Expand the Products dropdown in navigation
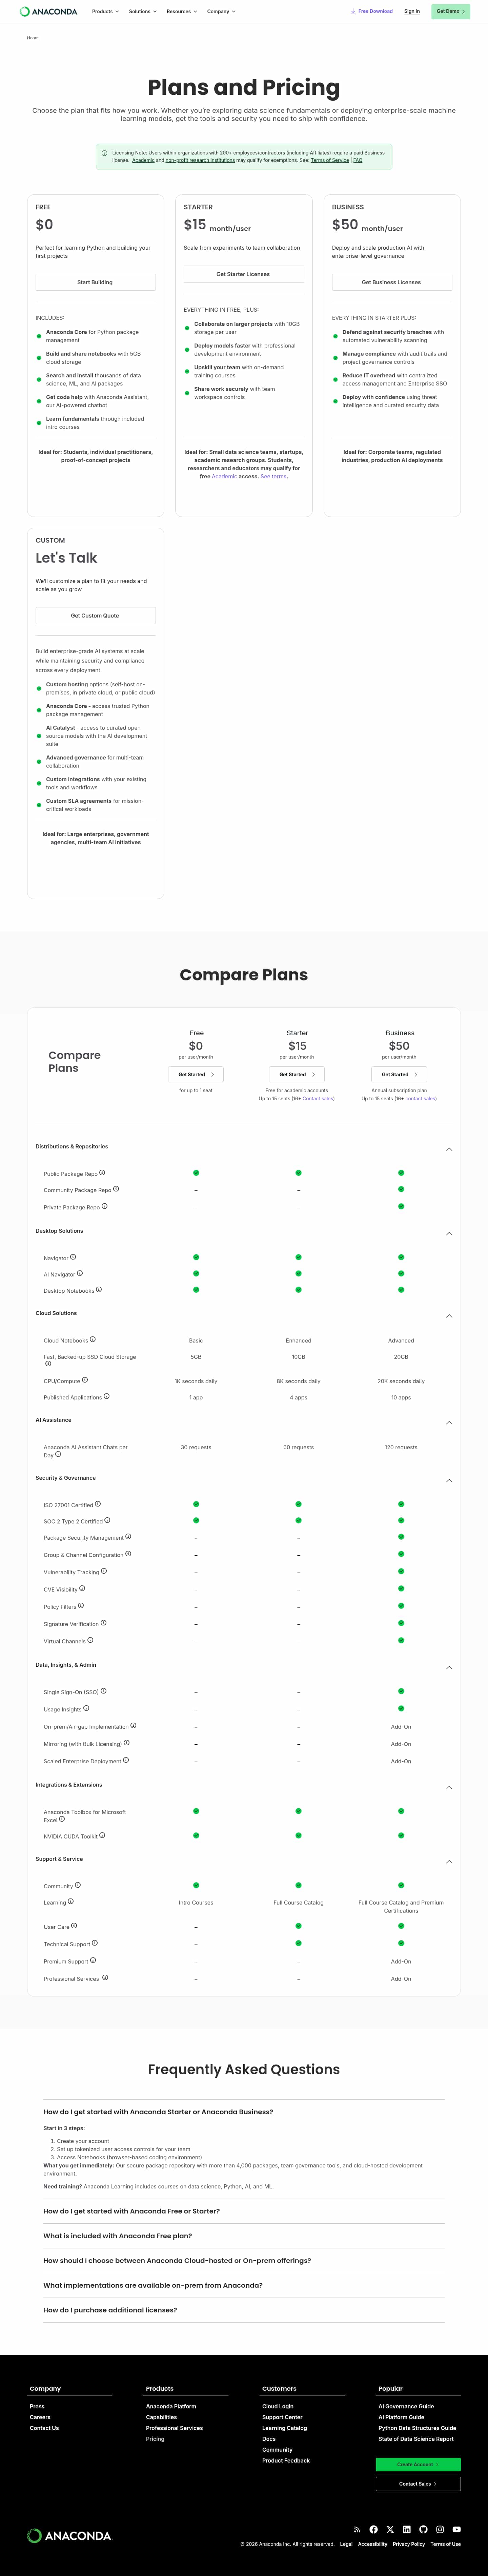488x2576 pixels. [105, 12]
